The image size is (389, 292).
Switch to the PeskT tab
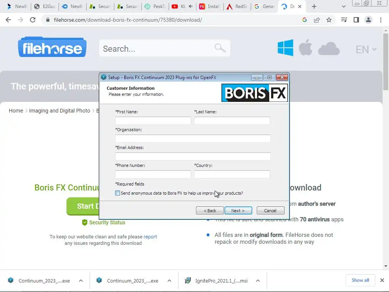[x=155, y=6]
